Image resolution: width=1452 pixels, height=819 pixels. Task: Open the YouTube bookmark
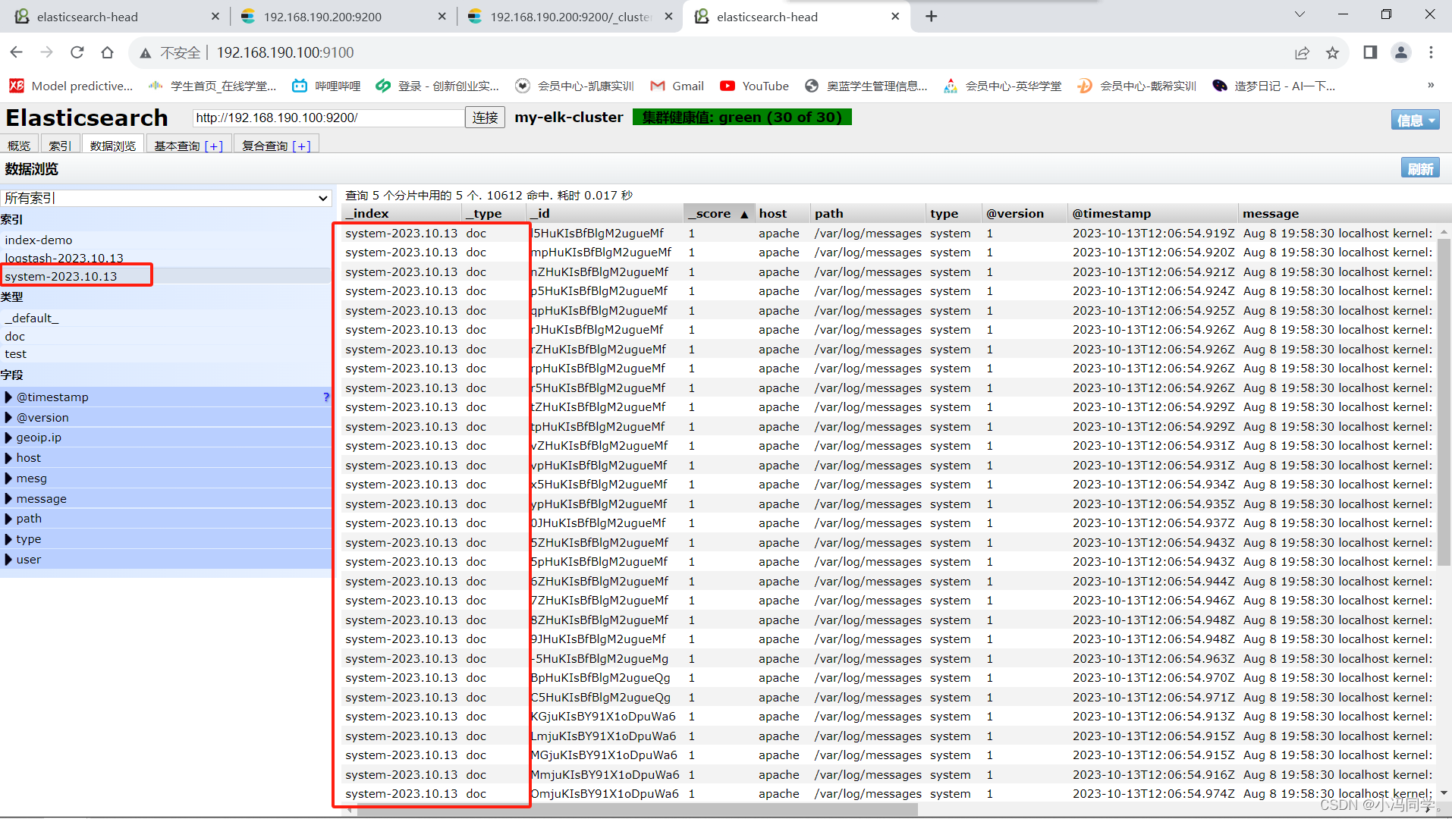[x=754, y=86]
